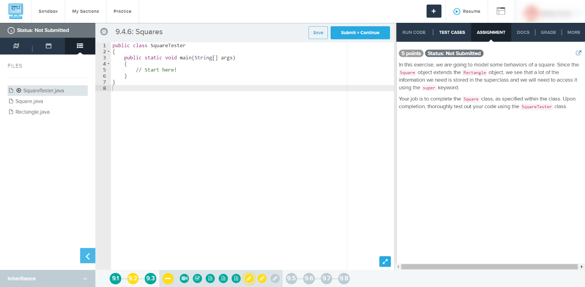Image resolution: width=585 pixels, height=287 pixels.
Task: Open the third document example item
Action: 236,279
